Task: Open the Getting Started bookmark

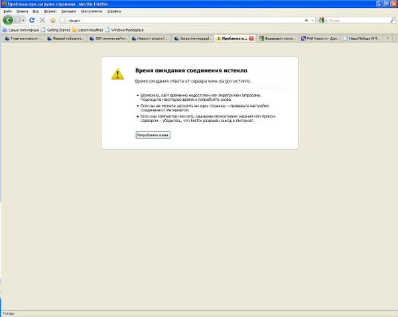Action: point(56,30)
